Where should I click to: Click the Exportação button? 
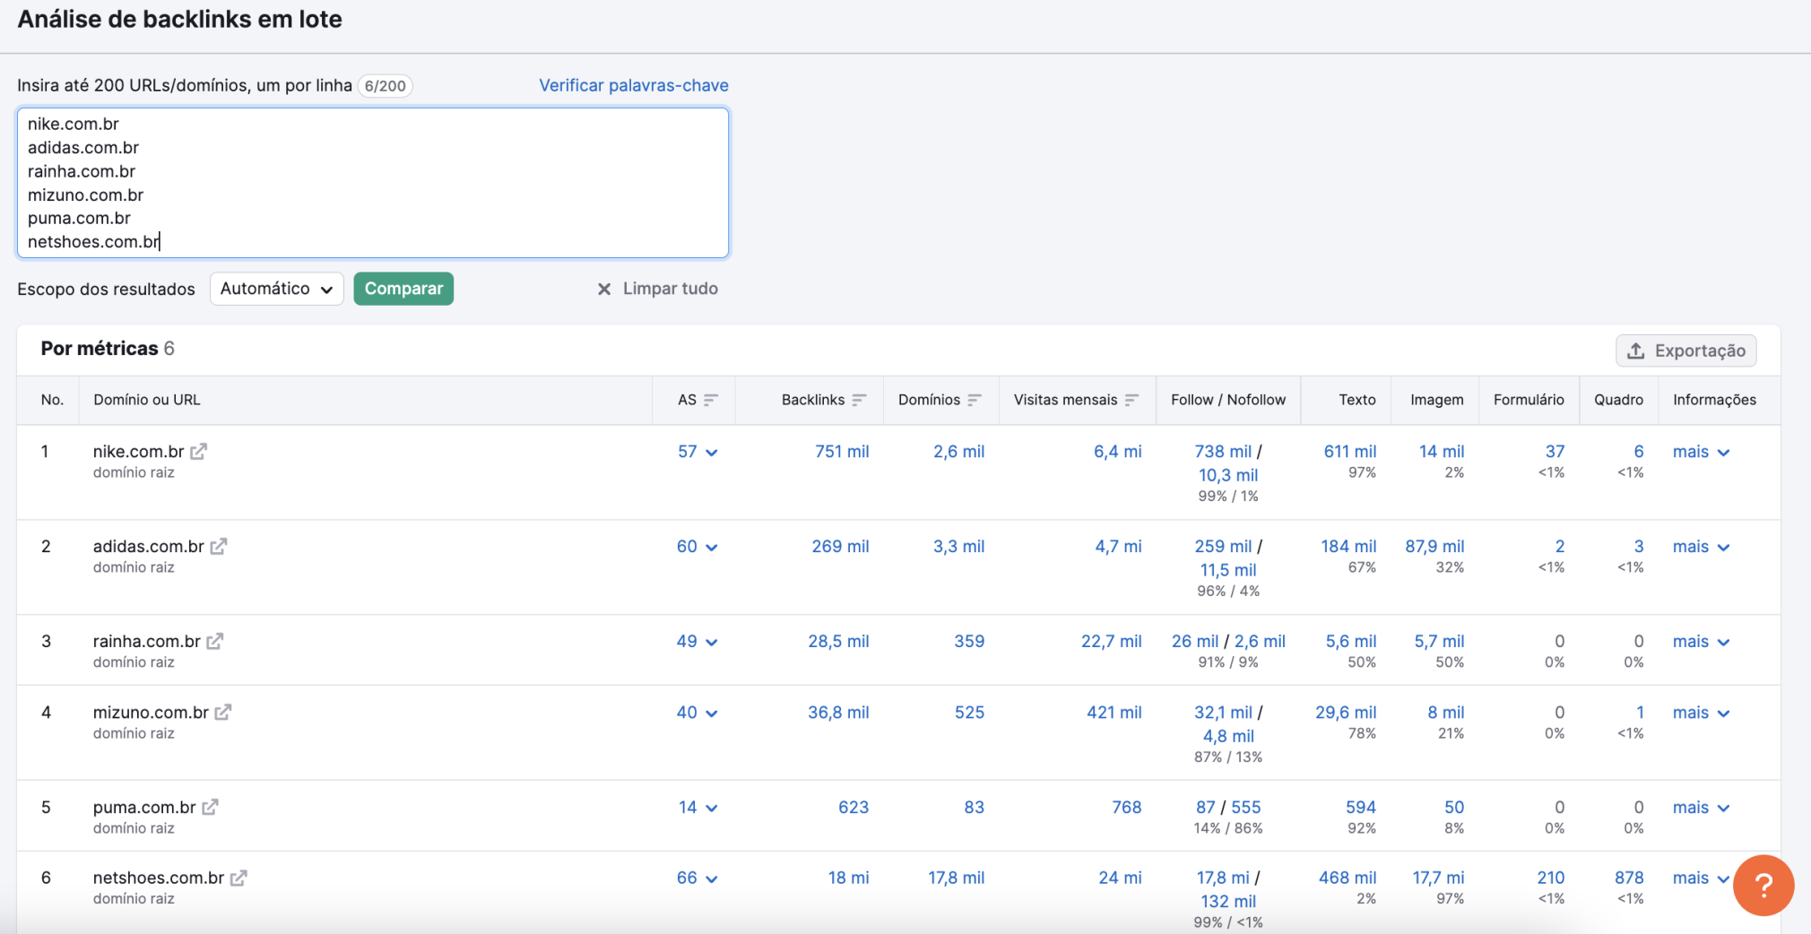pos(1686,350)
